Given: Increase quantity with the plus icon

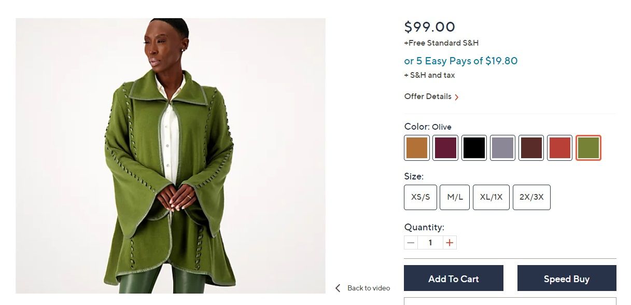Looking at the screenshot, I should 450,243.
